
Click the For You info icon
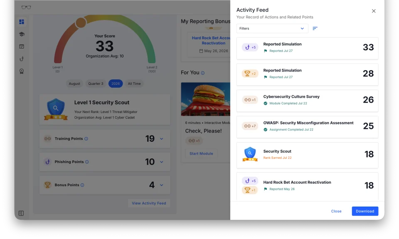(203, 73)
